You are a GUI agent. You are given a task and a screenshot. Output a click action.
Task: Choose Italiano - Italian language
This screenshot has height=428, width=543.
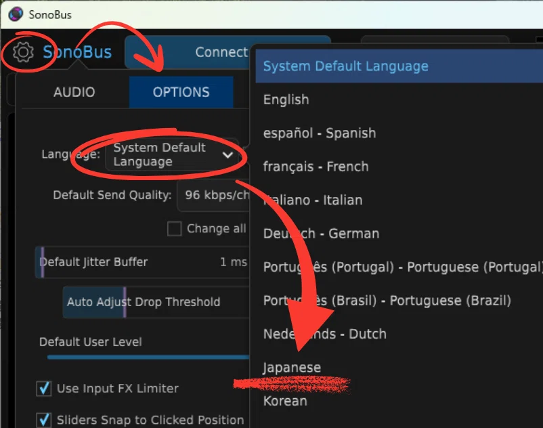(x=399, y=200)
